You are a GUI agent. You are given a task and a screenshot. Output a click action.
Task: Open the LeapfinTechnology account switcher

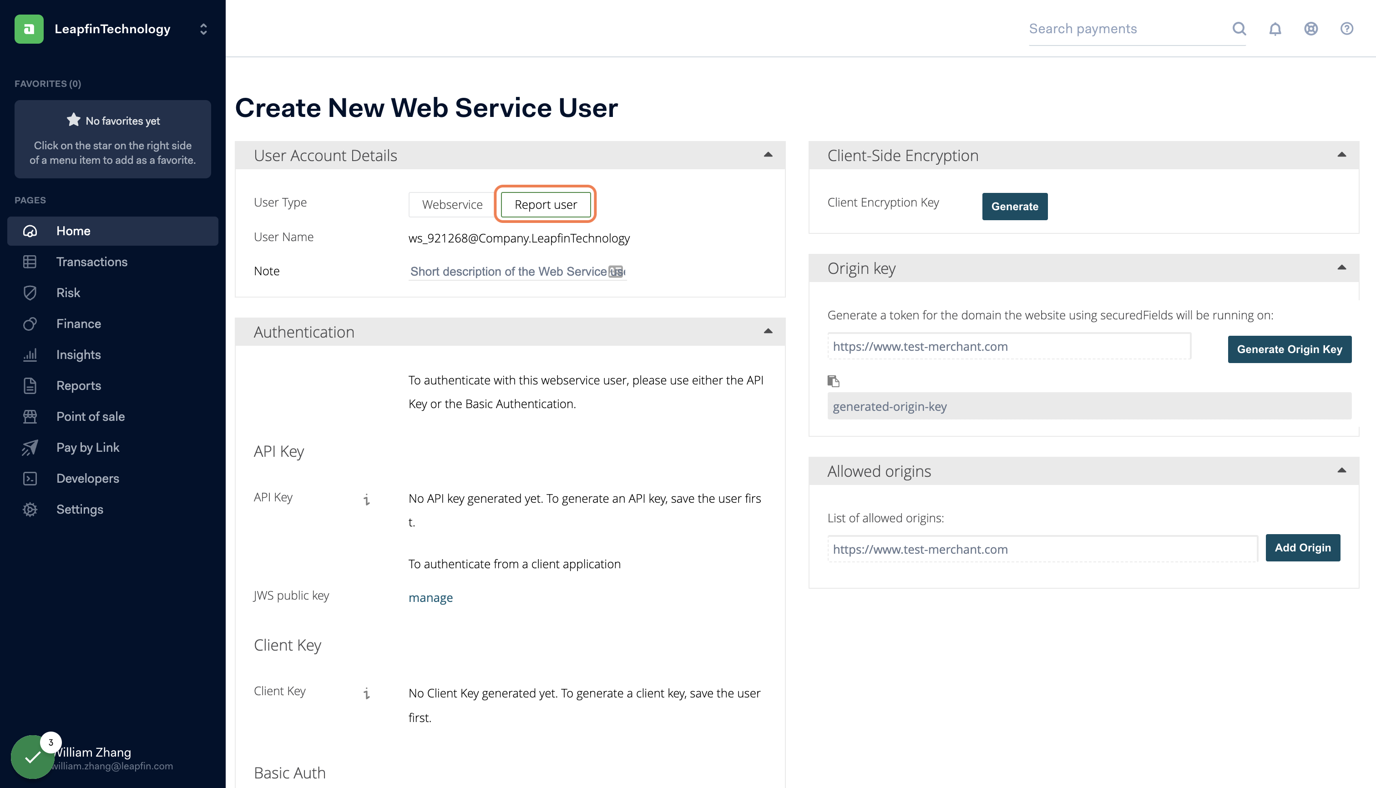(x=203, y=29)
